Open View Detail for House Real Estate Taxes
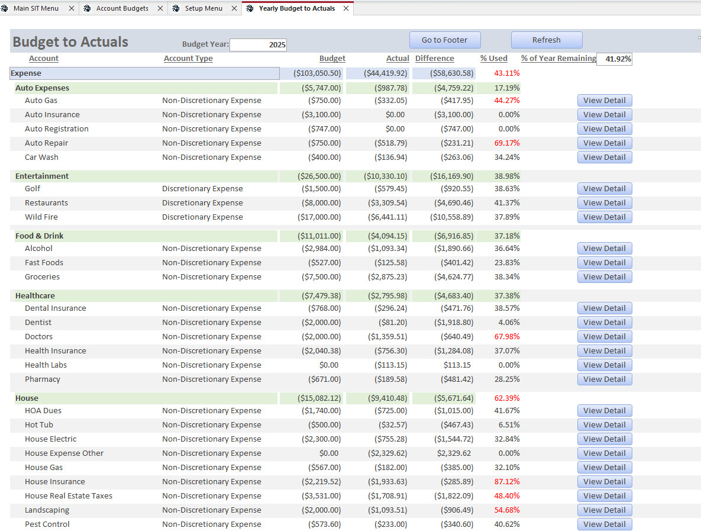The width and height of the screenshot is (701, 531). point(605,496)
